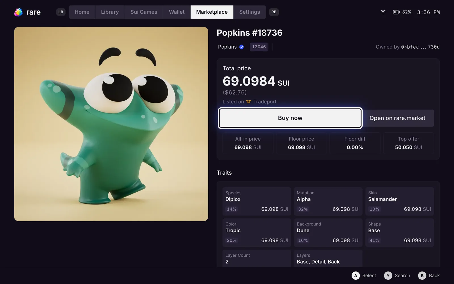Image resolution: width=454 pixels, height=284 pixels.
Task: Open the Popkins NFT artwork image
Action: click(111, 124)
